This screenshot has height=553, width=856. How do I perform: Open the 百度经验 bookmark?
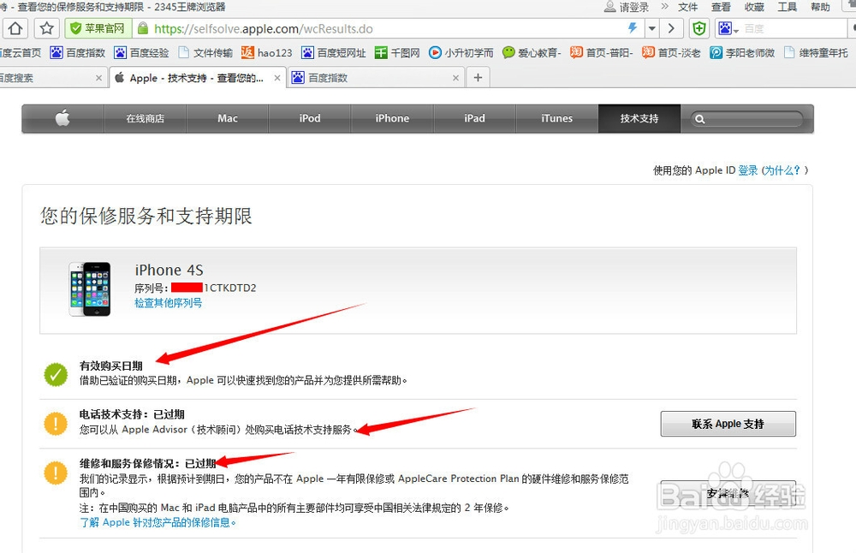[x=141, y=52]
